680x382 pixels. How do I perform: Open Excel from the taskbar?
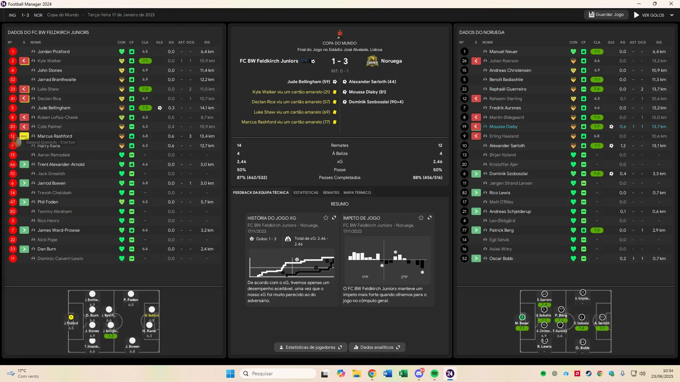pyautogui.click(x=403, y=374)
